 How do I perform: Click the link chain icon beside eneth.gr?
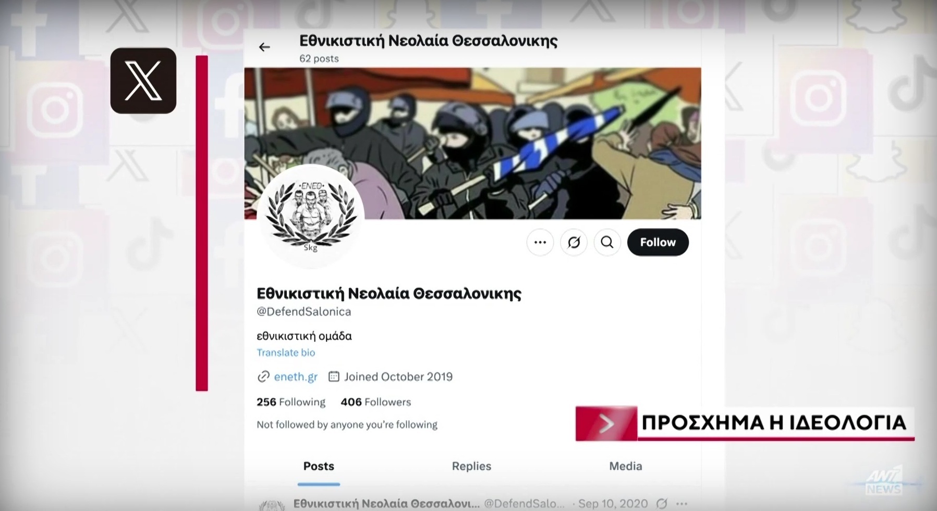click(x=263, y=377)
